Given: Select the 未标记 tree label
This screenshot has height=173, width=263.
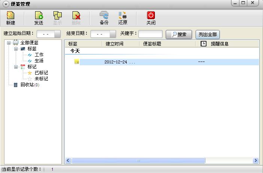Looking at the screenshot, I should point(41,79).
